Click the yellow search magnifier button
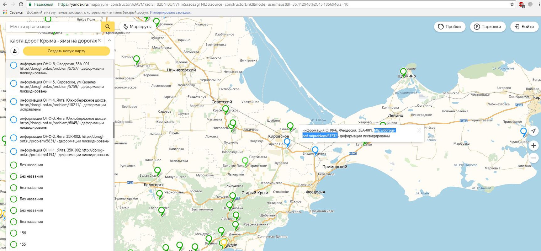 click(x=108, y=27)
